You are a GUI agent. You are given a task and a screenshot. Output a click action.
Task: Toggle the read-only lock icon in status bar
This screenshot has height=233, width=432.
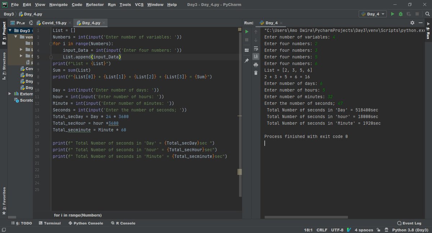point(379,230)
